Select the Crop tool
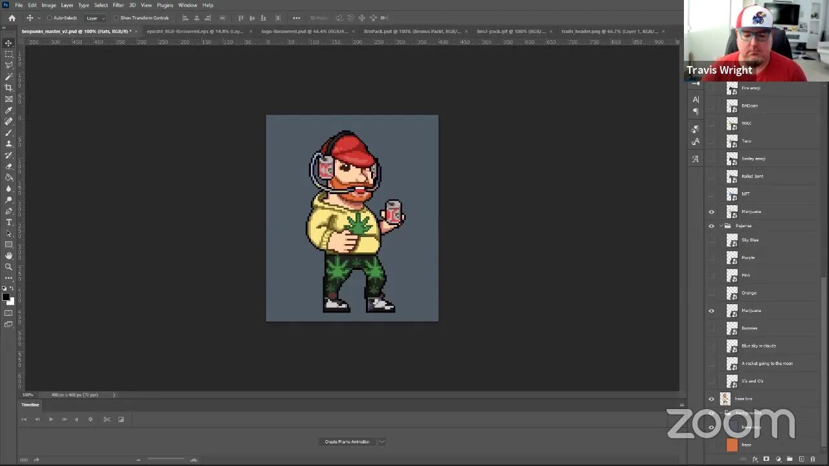Screen dimensions: 829x466 tap(8, 87)
